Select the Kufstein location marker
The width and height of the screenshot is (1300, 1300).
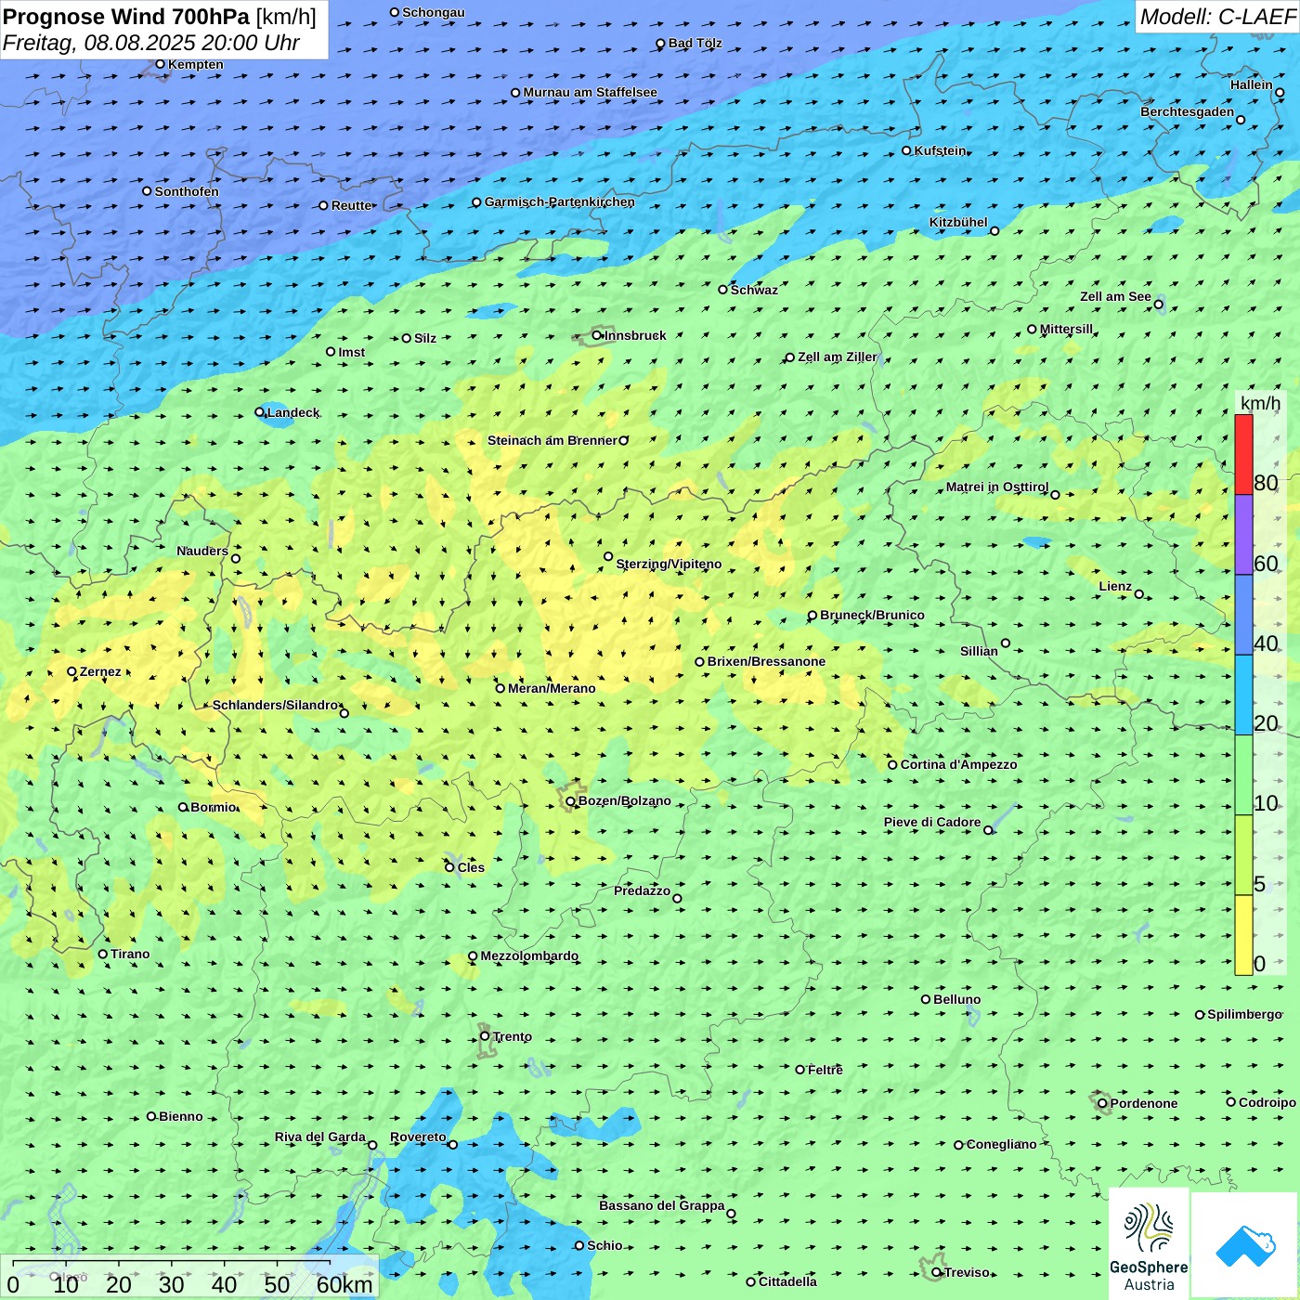[907, 150]
